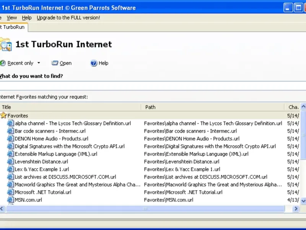Click the icon beside MSN.com.url entry
306x230 pixels.
coord(10,199)
